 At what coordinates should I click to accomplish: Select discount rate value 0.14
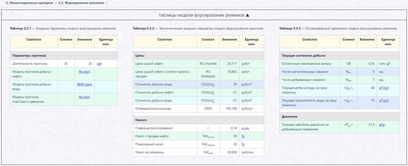[x=234, y=128]
